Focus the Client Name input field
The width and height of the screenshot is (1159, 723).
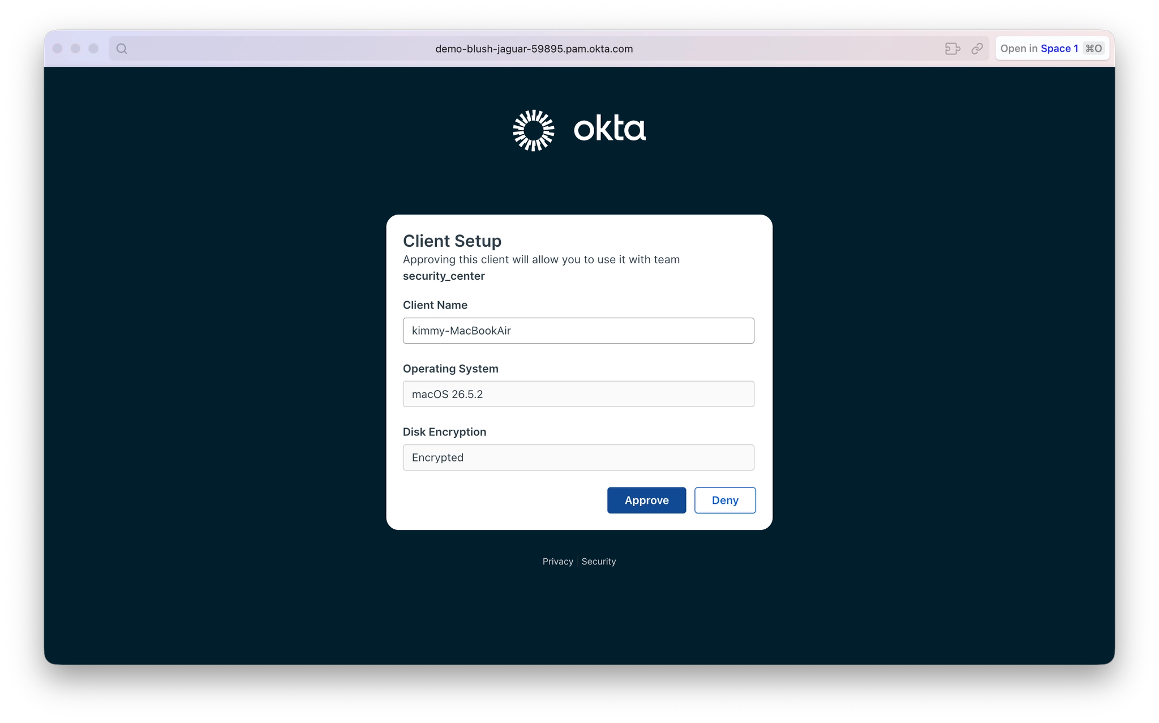point(578,331)
